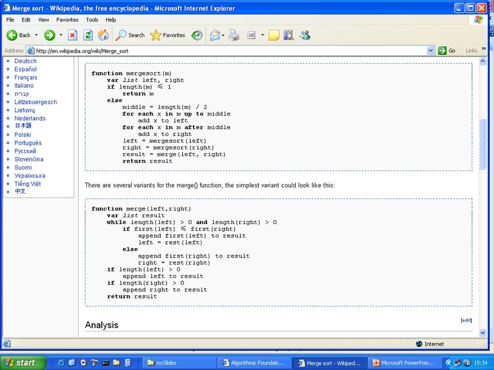The width and height of the screenshot is (494, 370).
Task: Open the Tools menu
Action: (x=92, y=20)
